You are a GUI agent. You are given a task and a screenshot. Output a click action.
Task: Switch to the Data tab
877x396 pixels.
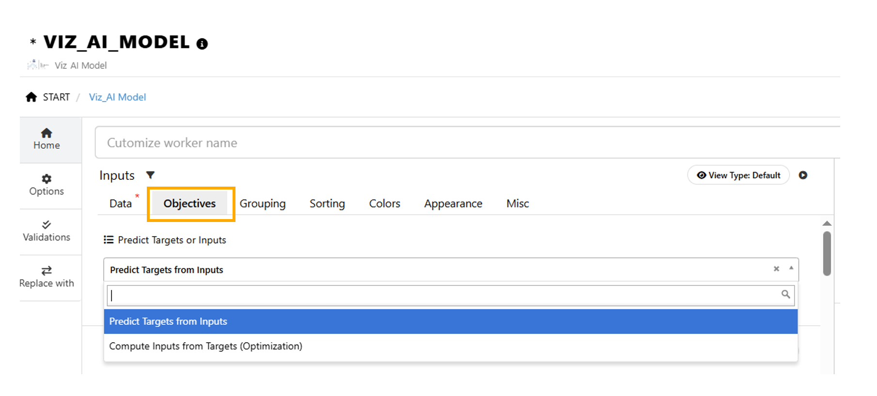121,204
